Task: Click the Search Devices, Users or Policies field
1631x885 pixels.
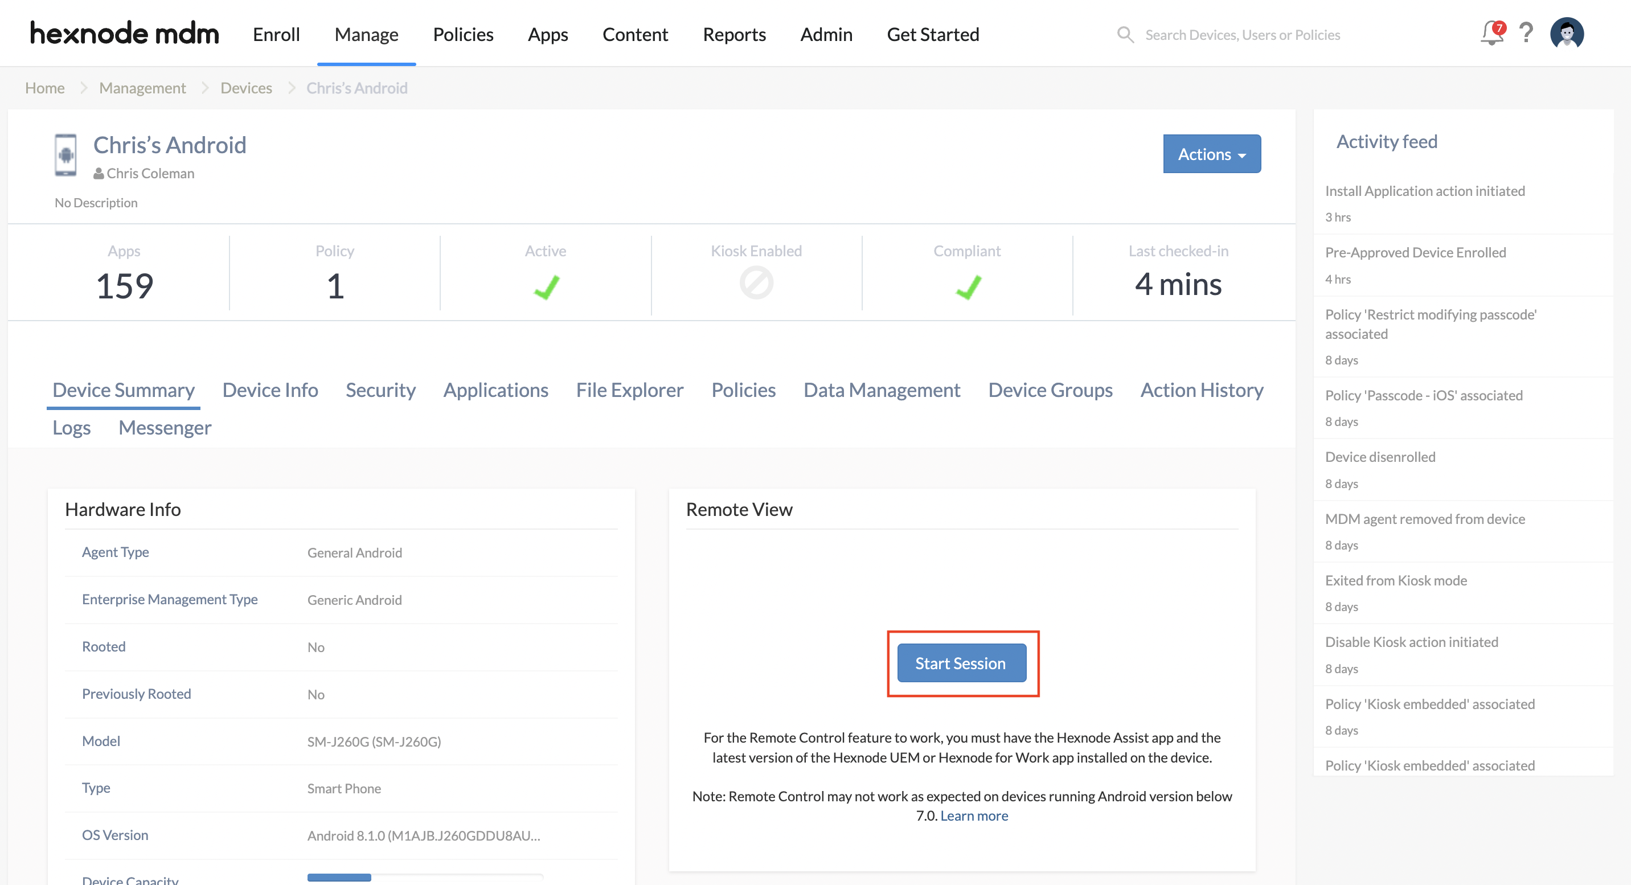Action: pos(1241,35)
